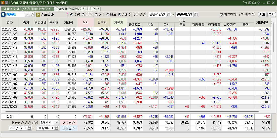Open calendar for 평균단가 start date
277x138 pixels.
(29, 128)
